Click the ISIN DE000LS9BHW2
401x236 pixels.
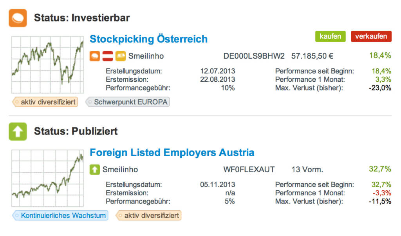pos(254,56)
